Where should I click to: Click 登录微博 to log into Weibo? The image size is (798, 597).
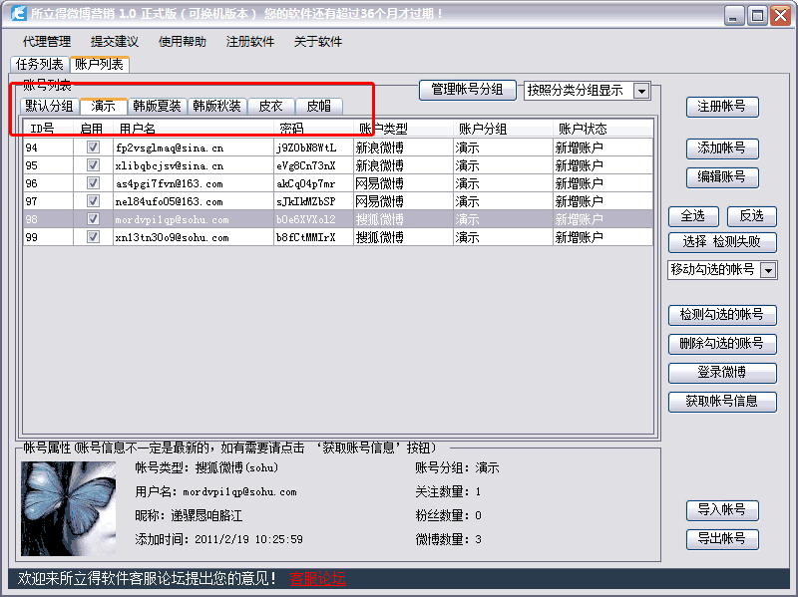tap(722, 373)
